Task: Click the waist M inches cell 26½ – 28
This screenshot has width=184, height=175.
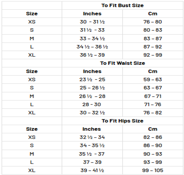Action: click(92, 96)
